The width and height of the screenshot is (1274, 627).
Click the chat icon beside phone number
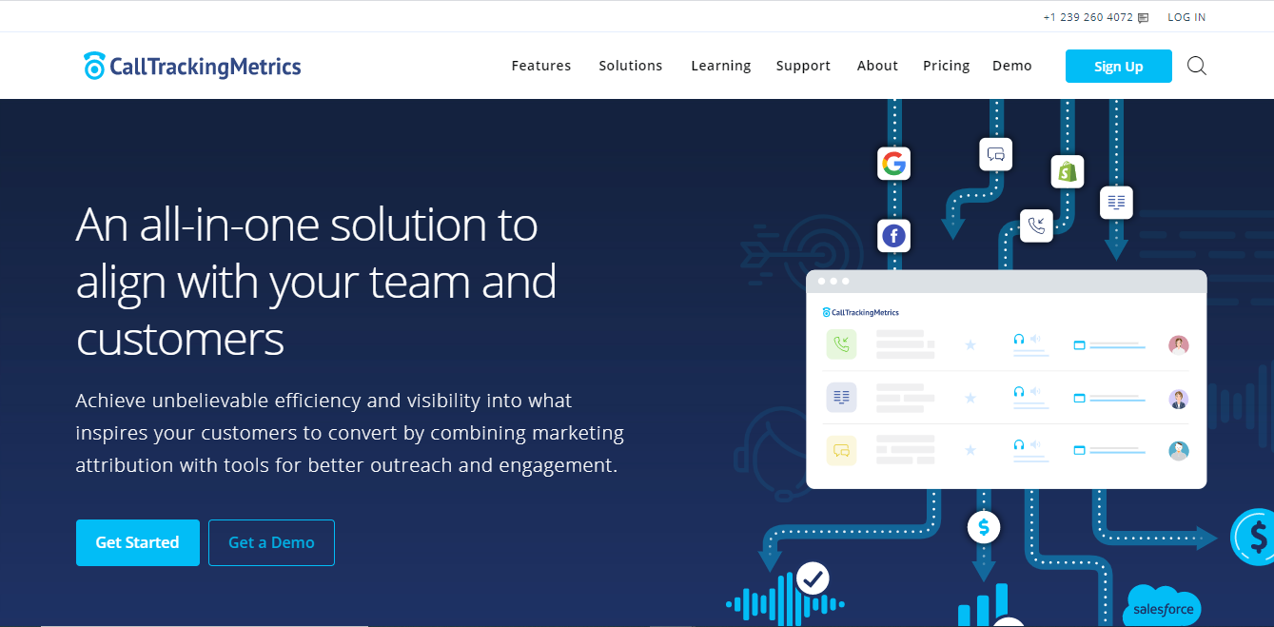point(1143,17)
